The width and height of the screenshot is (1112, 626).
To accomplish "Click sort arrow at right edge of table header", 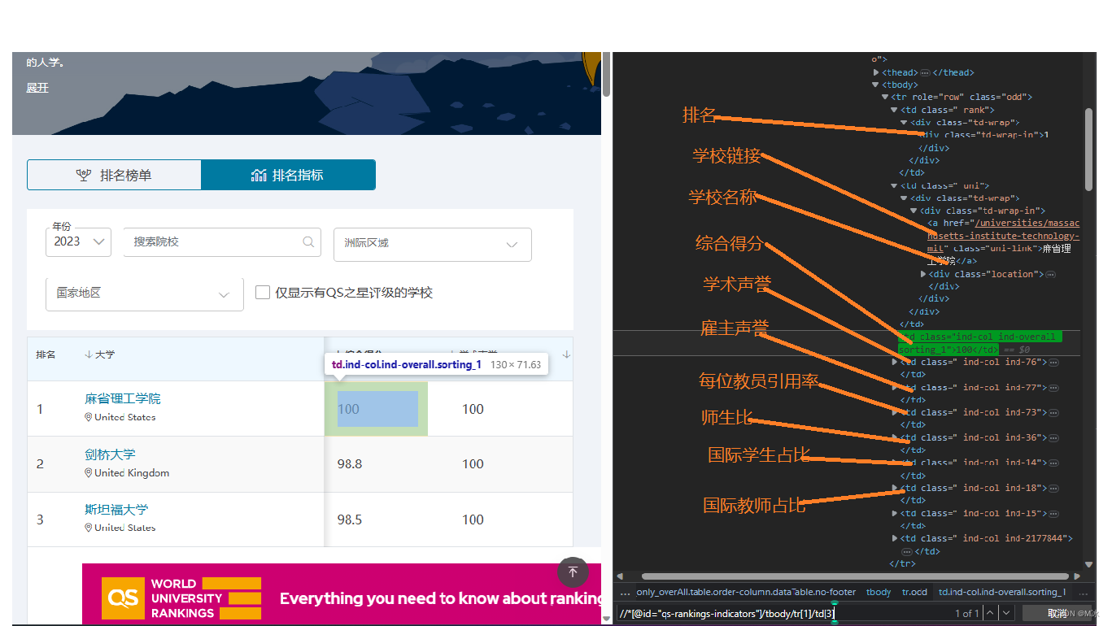I will coord(566,354).
